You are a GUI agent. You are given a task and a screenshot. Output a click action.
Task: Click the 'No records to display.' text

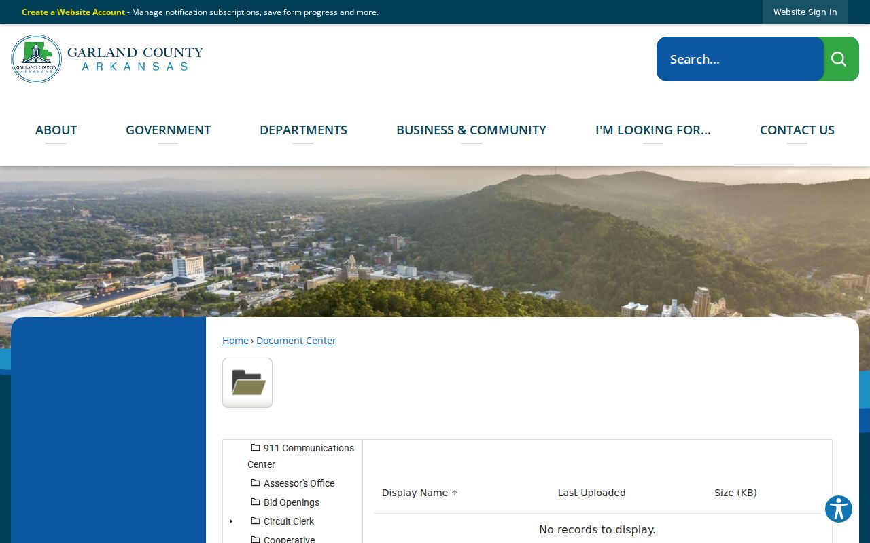pyautogui.click(x=597, y=529)
